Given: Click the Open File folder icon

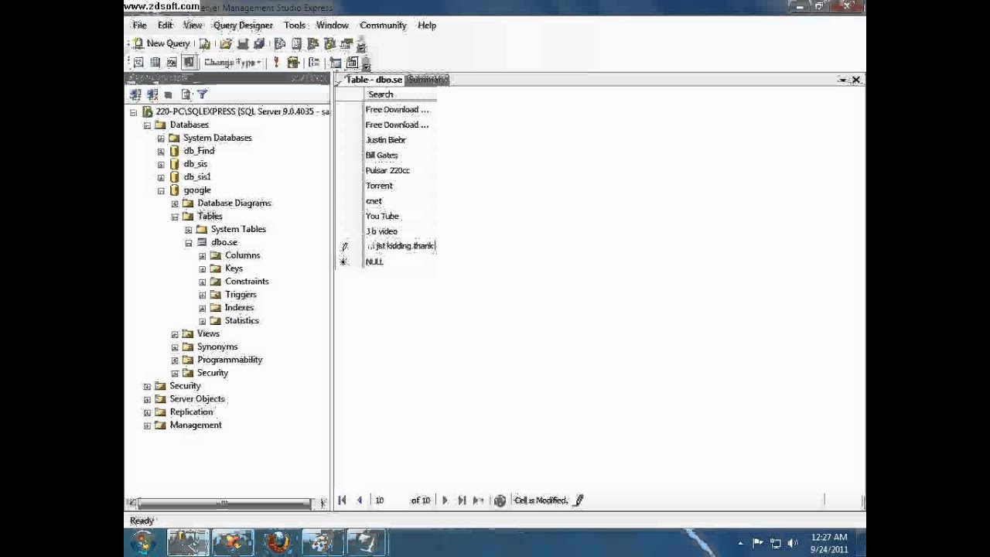Looking at the screenshot, I should (226, 44).
